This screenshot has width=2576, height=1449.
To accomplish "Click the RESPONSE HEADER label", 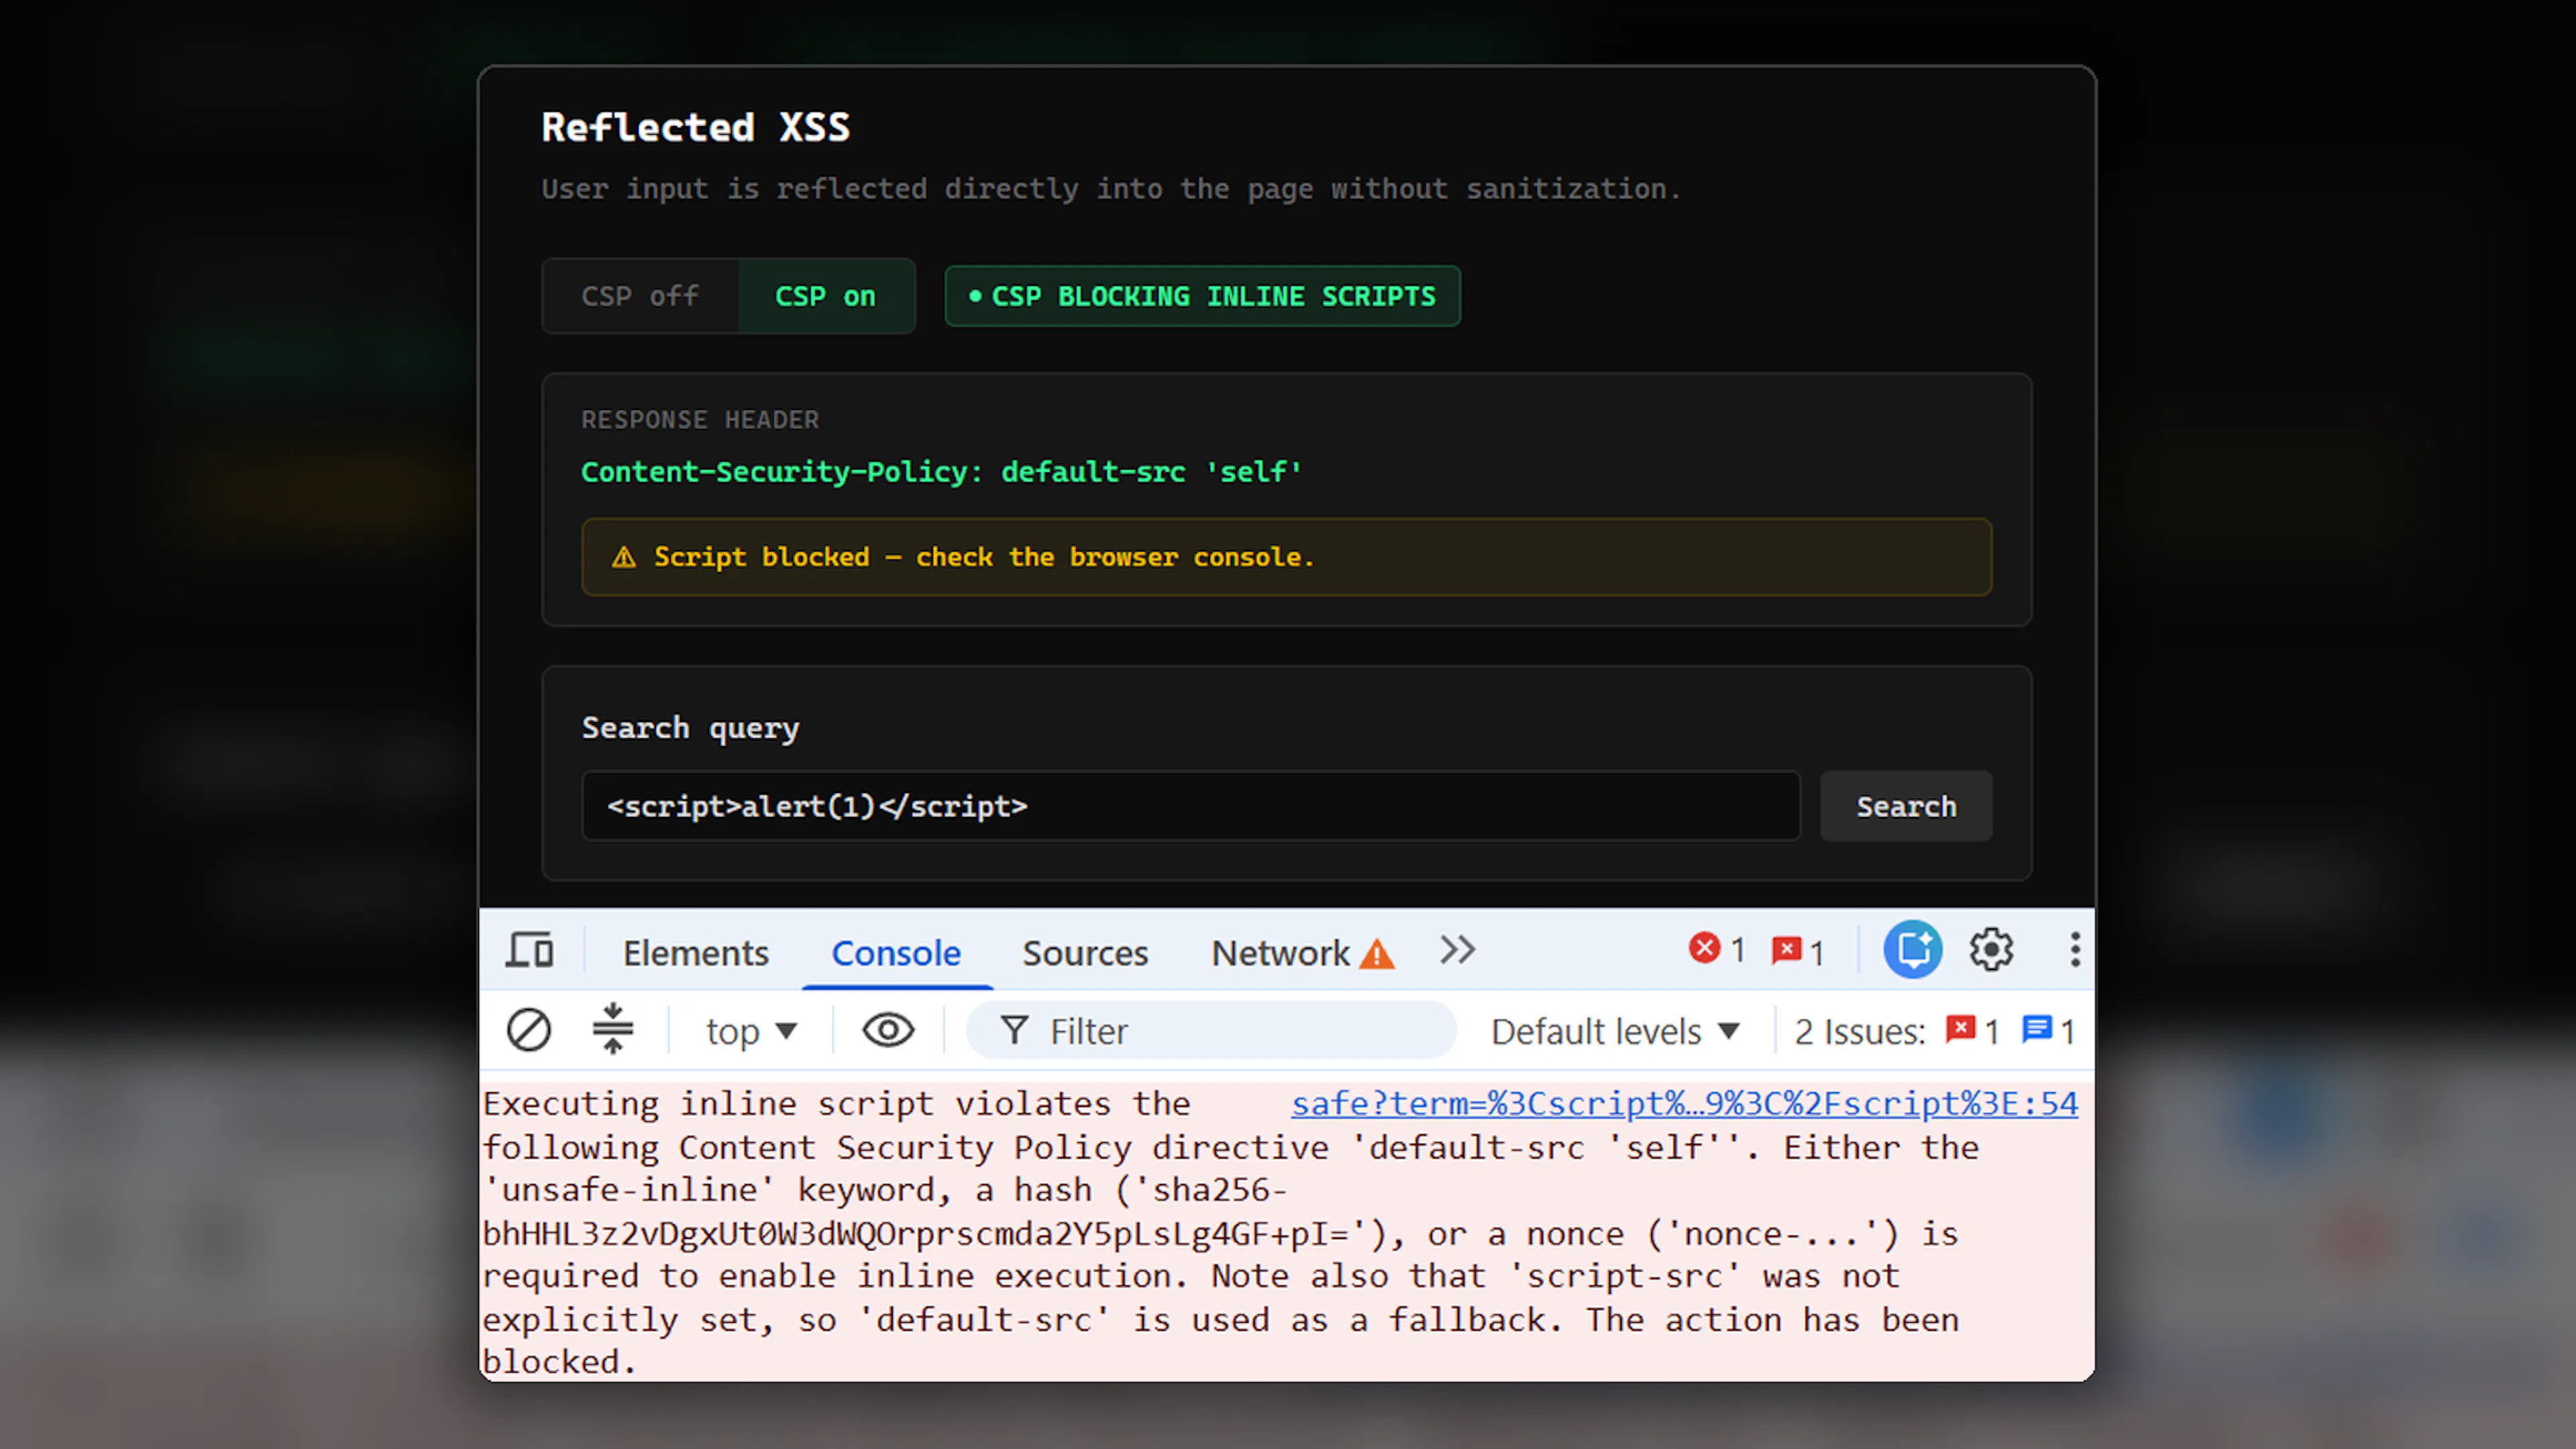I will (700, 420).
